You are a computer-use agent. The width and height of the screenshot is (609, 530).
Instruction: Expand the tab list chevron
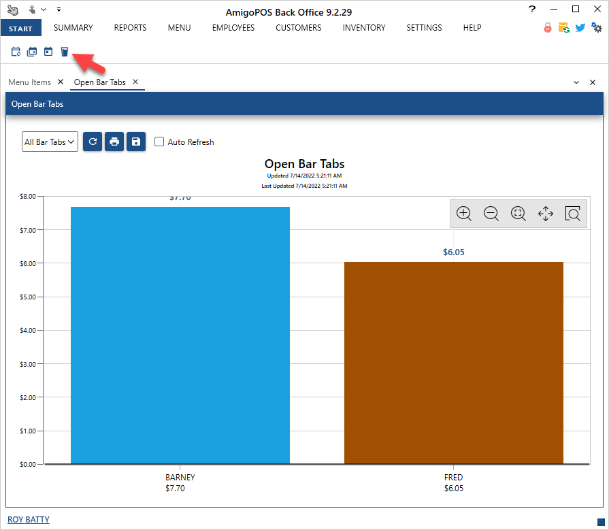[576, 82]
